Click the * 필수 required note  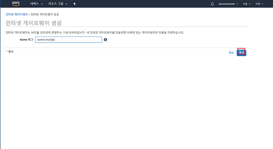pyautogui.click(x=10, y=52)
